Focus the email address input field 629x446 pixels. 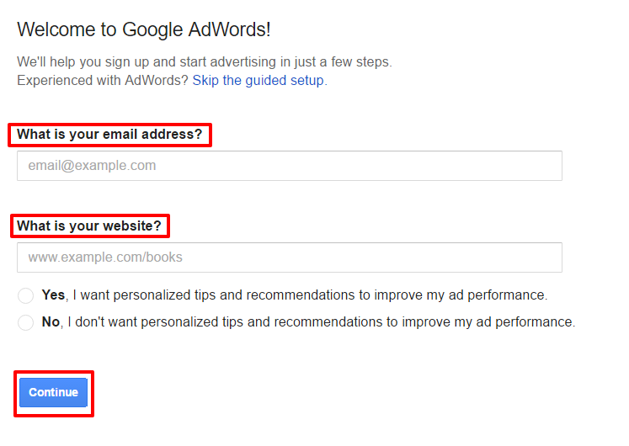pos(289,166)
